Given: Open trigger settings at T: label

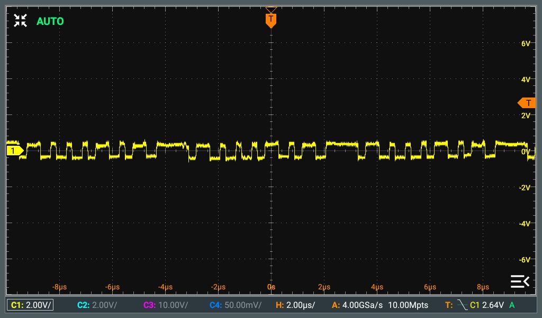Looking at the screenshot, I should coord(449,305).
